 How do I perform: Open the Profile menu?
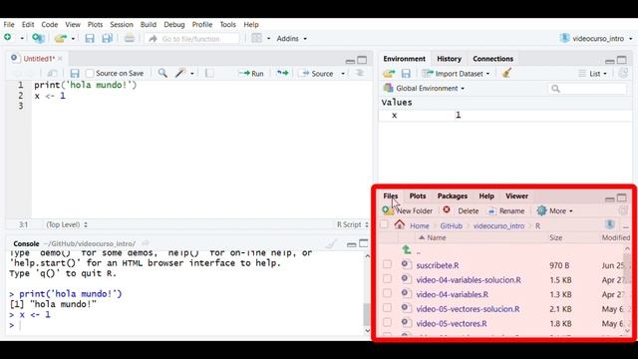coord(202,24)
